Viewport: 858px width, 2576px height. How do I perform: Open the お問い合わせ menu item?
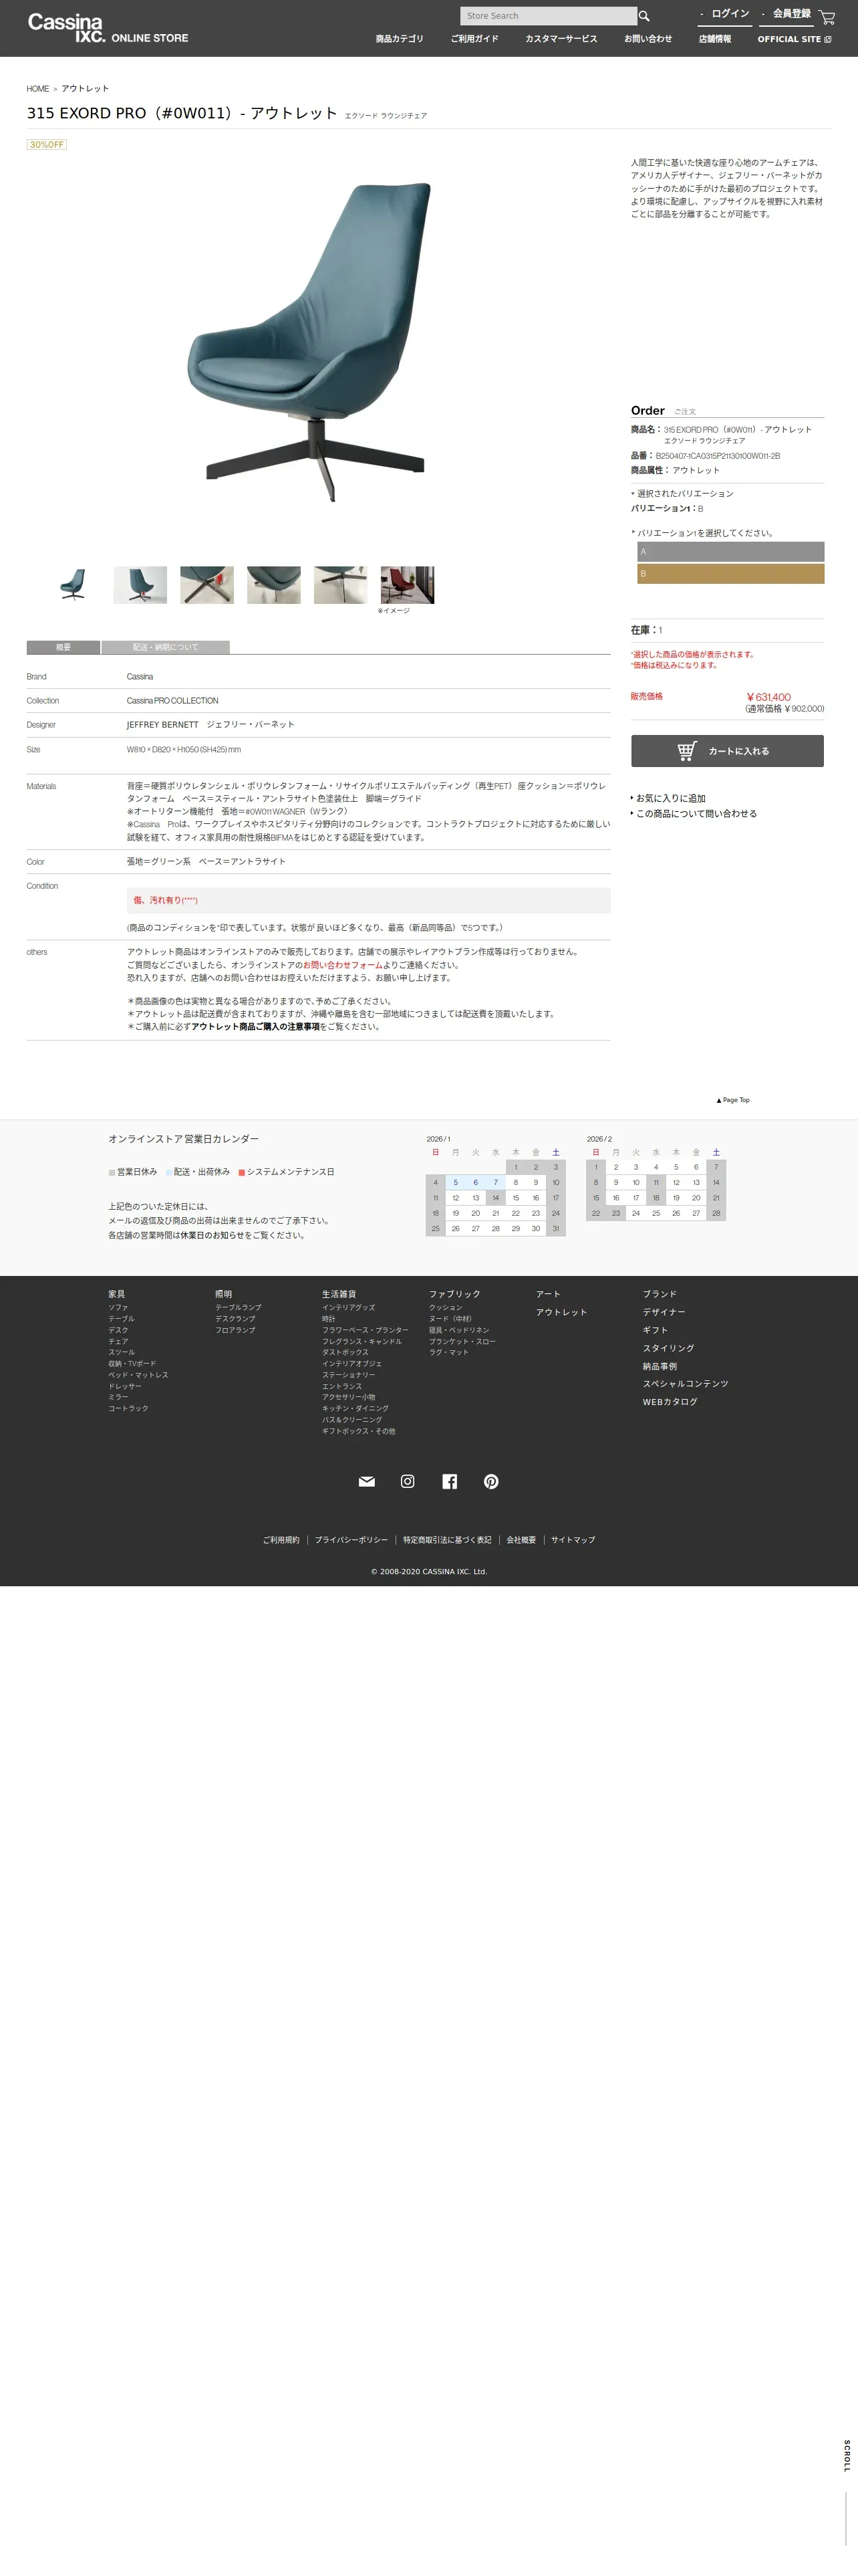648,39
